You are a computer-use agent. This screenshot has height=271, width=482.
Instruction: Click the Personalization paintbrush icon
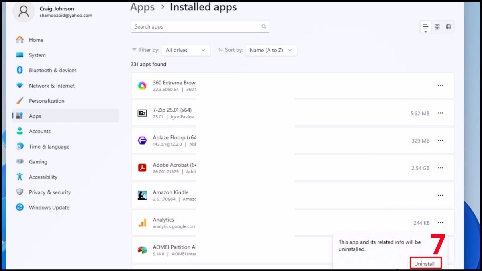[20, 101]
